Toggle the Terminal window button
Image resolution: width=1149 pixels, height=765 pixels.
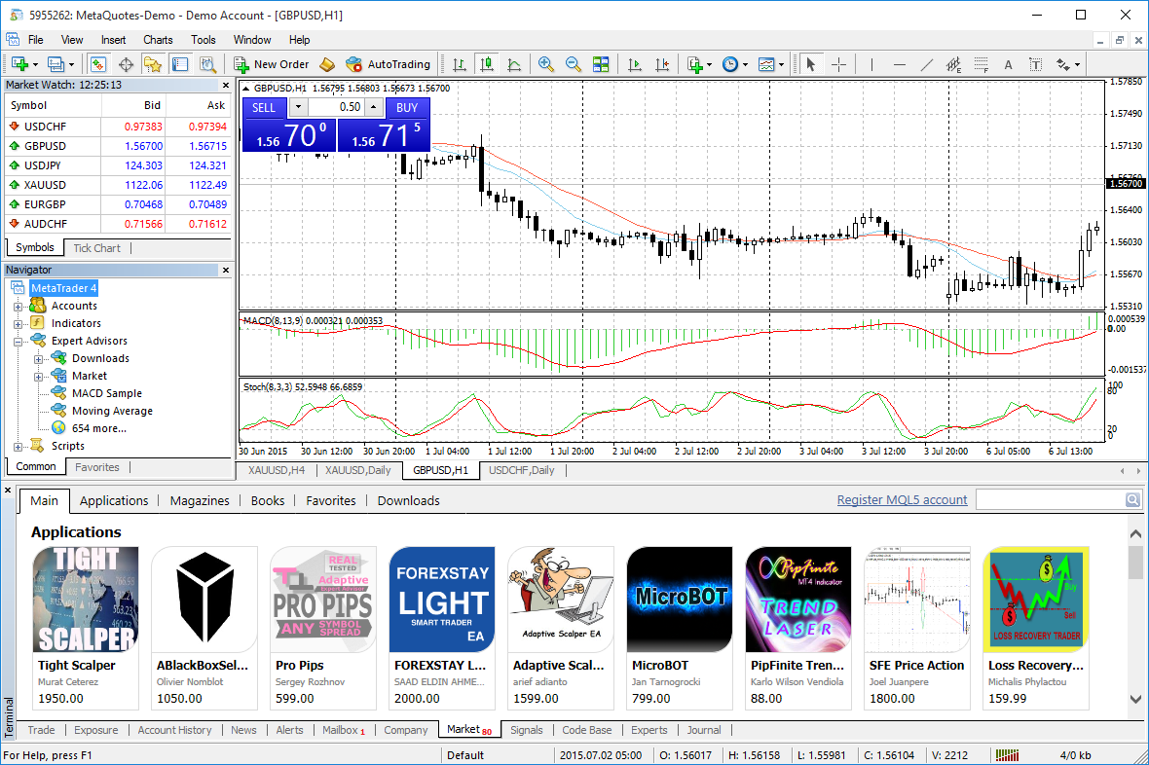coord(180,64)
